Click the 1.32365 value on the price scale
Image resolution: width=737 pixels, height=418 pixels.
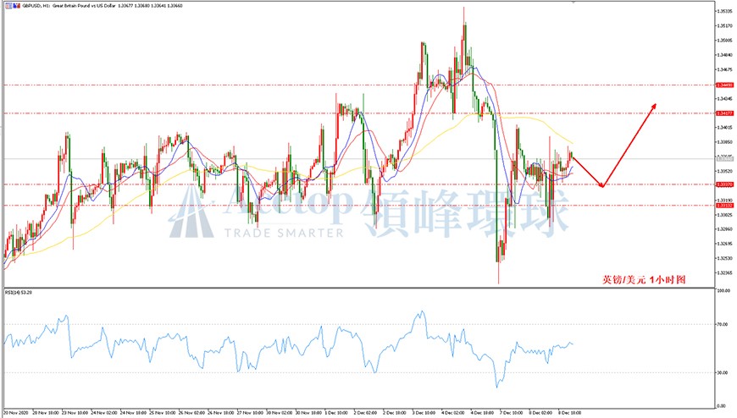coord(724,272)
